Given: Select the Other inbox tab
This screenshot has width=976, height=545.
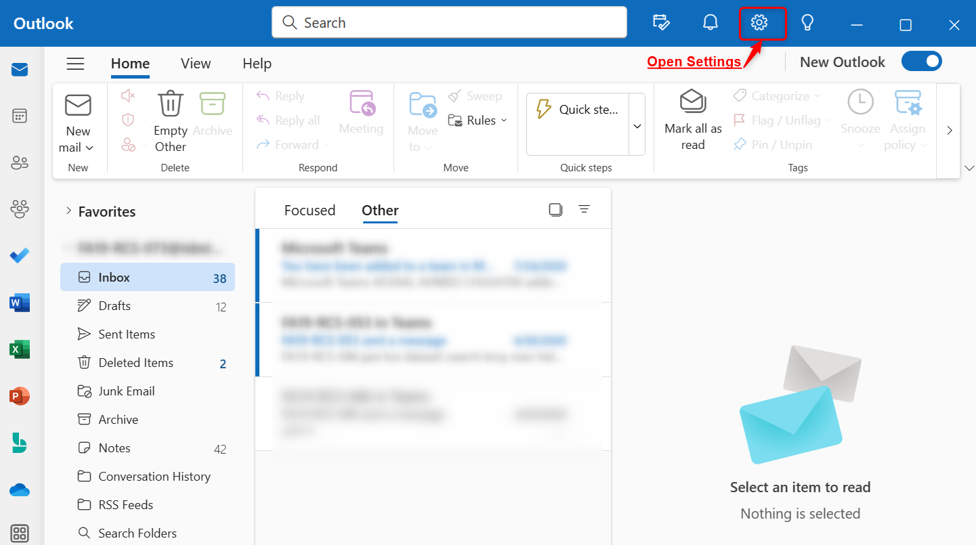Looking at the screenshot, I should click(x=380, y=211).
